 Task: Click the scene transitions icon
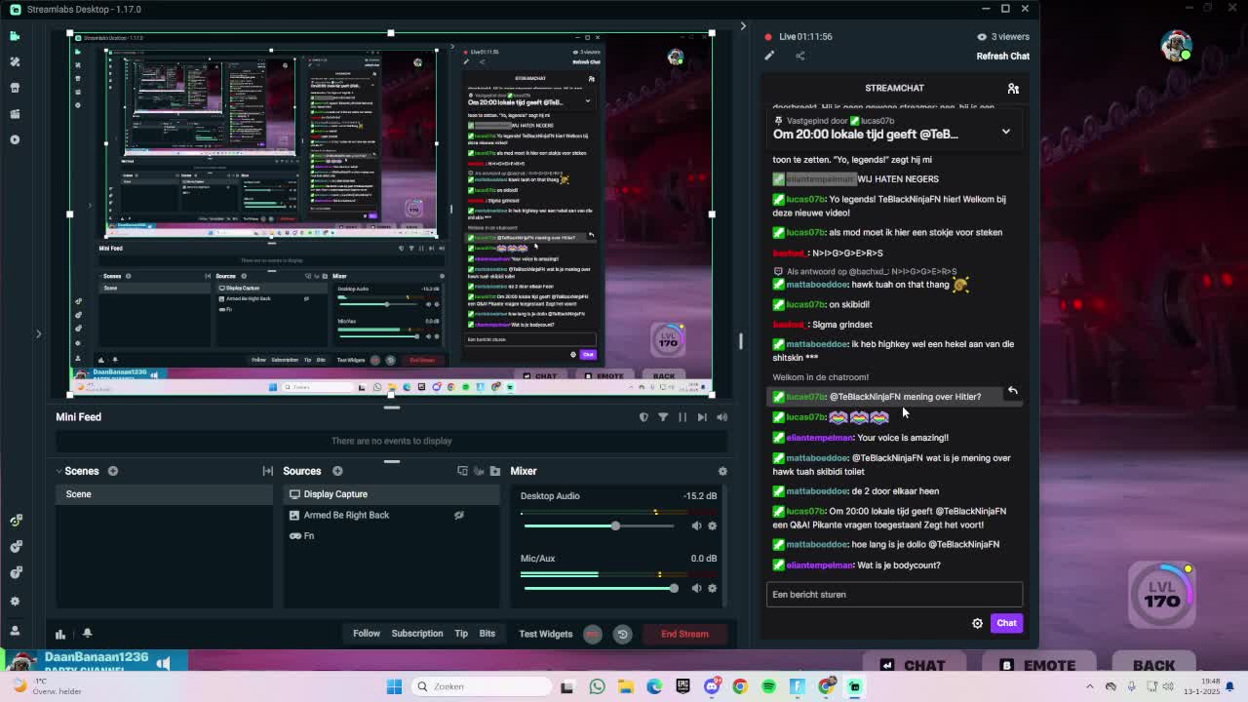[x=267, y=471]
